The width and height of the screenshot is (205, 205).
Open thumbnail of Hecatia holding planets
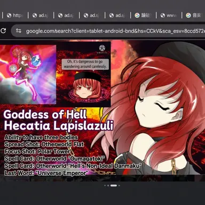point(28,74)
